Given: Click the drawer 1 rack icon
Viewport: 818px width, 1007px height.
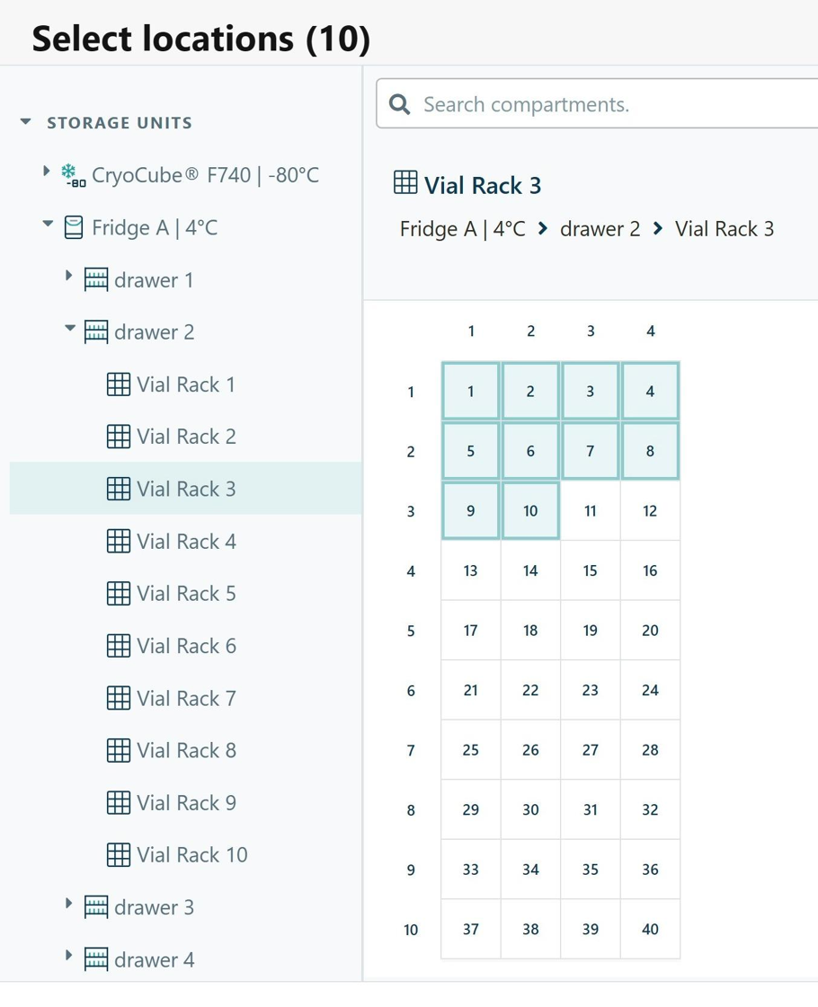Looking at the screenshot, I should (96, 280).
